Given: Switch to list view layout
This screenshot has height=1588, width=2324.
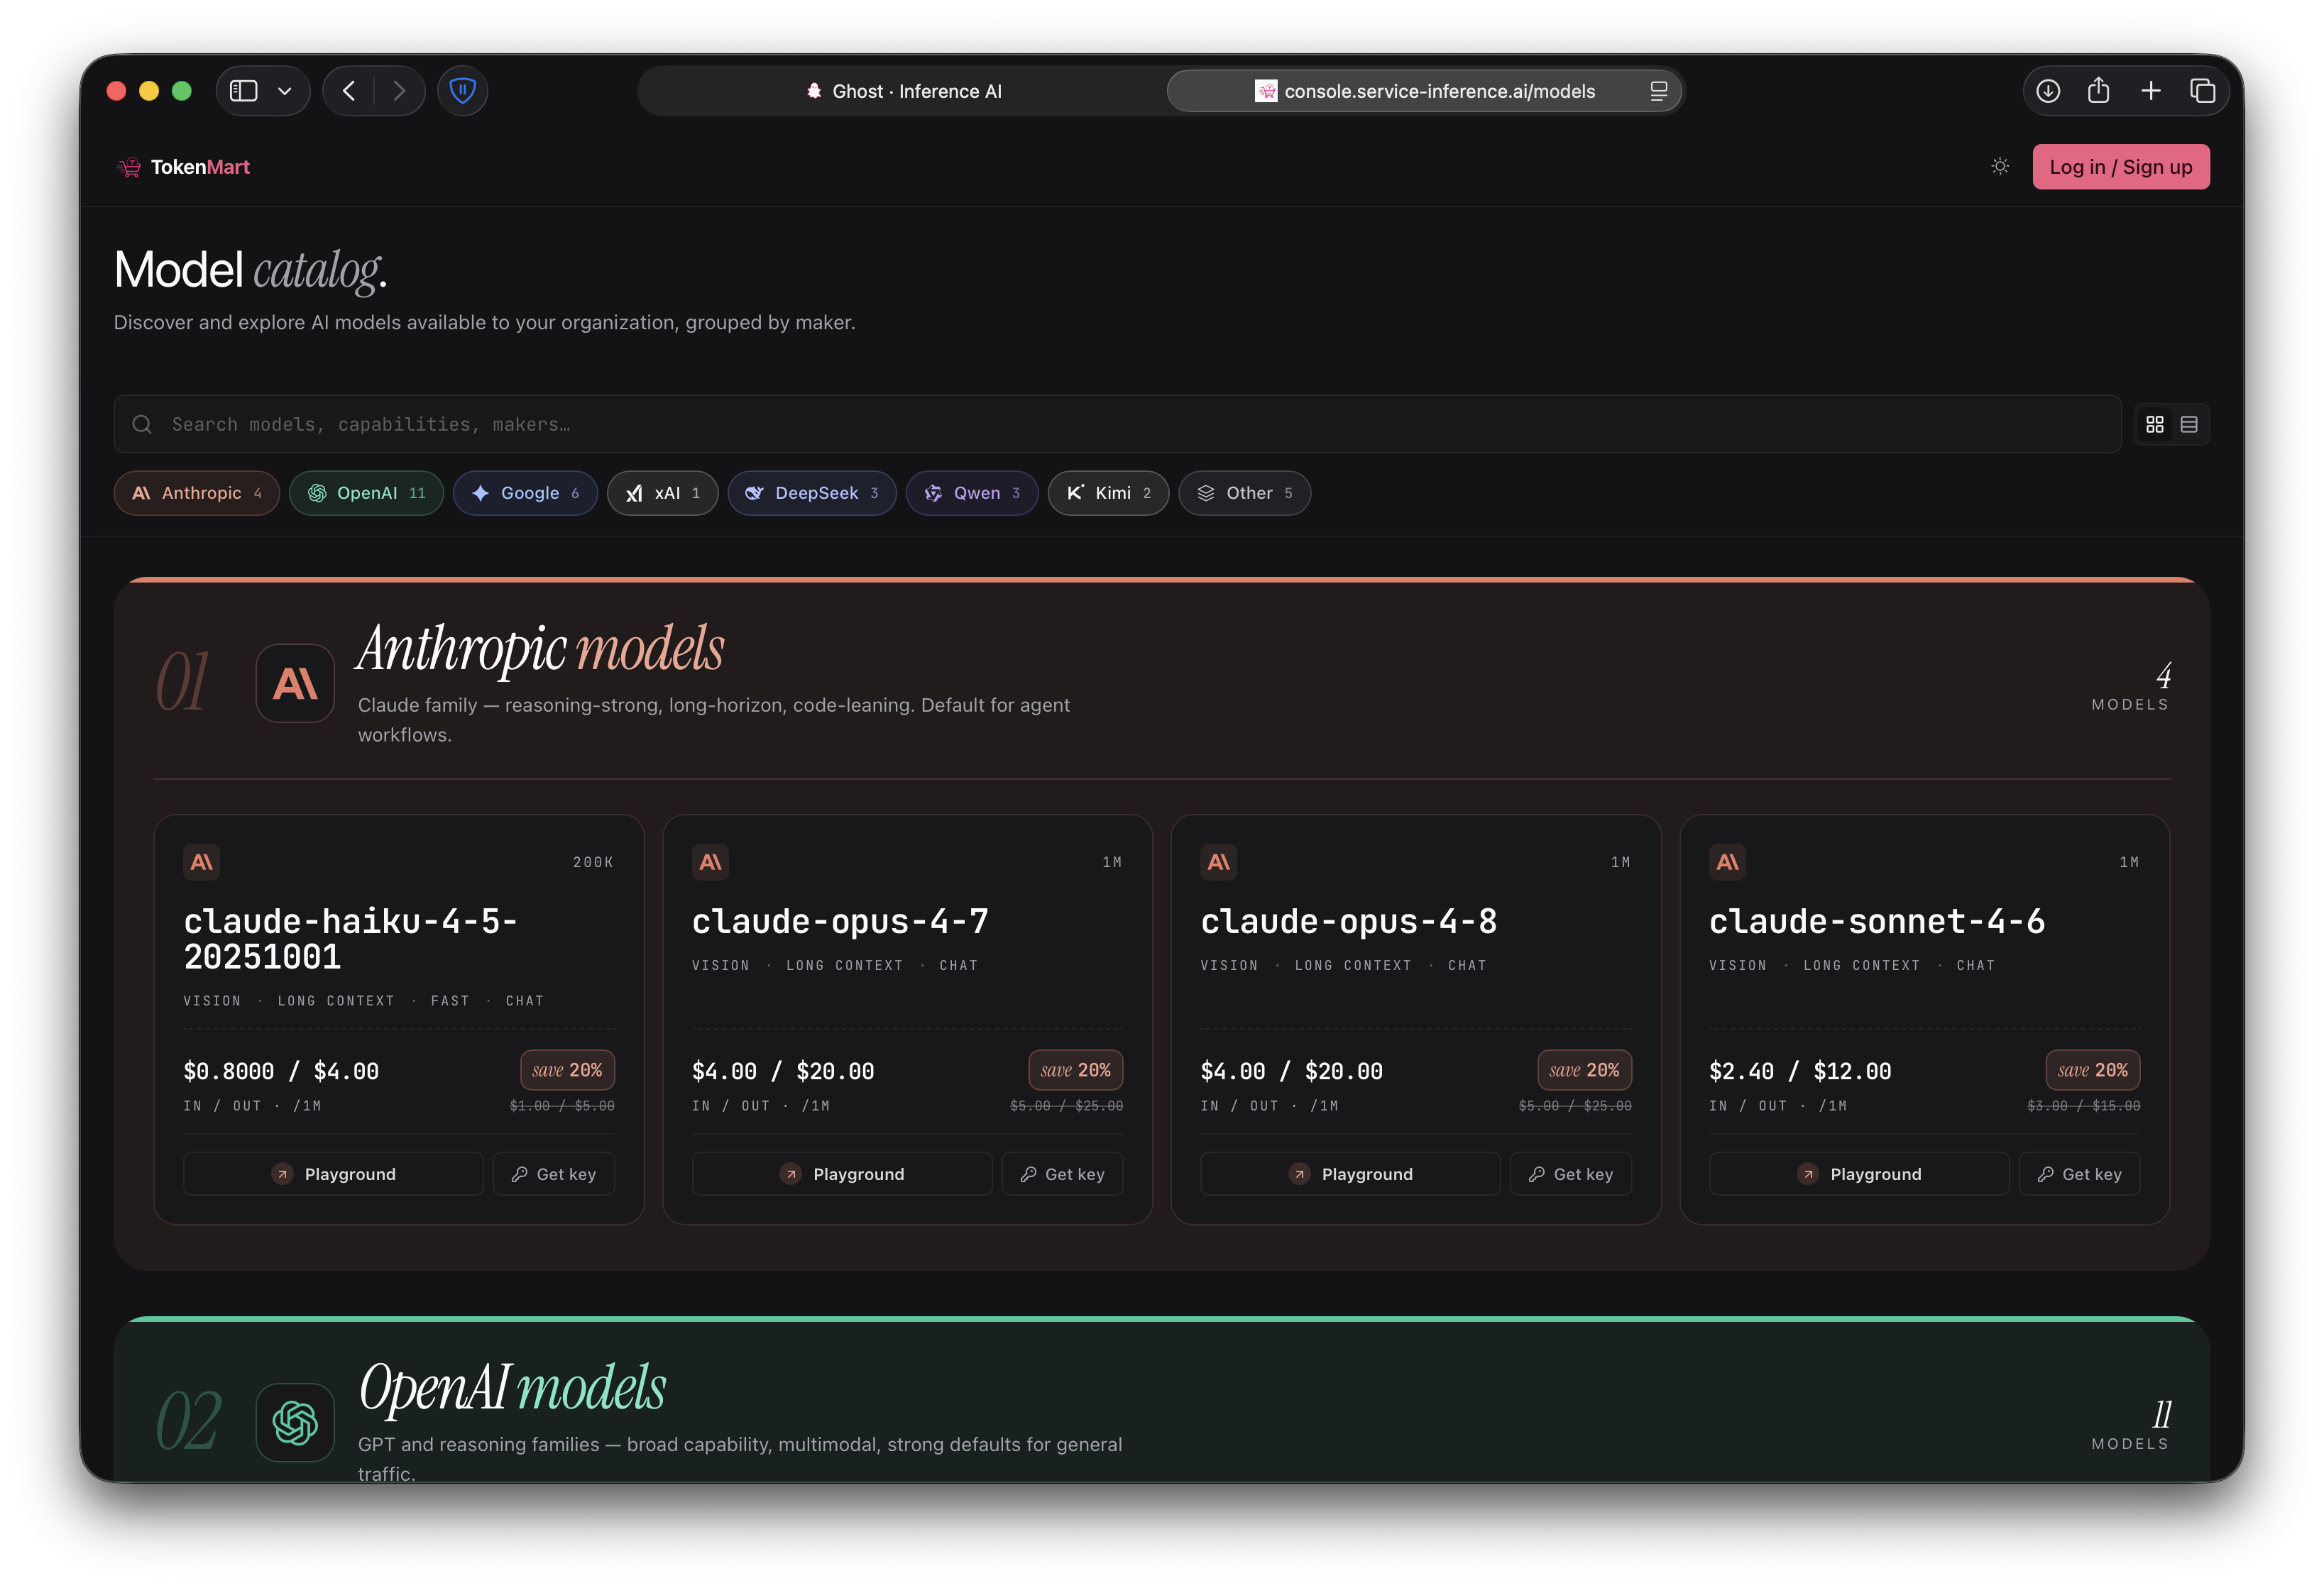Looking at the screenshot, I should click(2189, 425).
